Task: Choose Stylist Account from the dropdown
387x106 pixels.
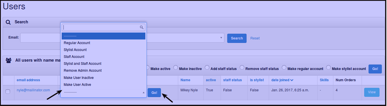Action: (104, 50)
